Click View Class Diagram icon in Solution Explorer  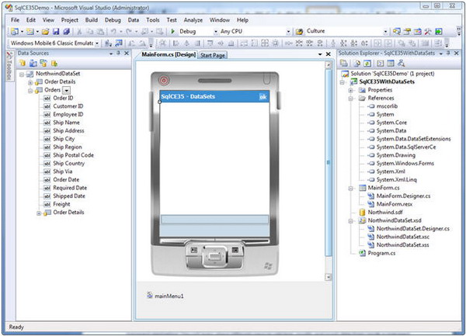(x=402, y=63)
